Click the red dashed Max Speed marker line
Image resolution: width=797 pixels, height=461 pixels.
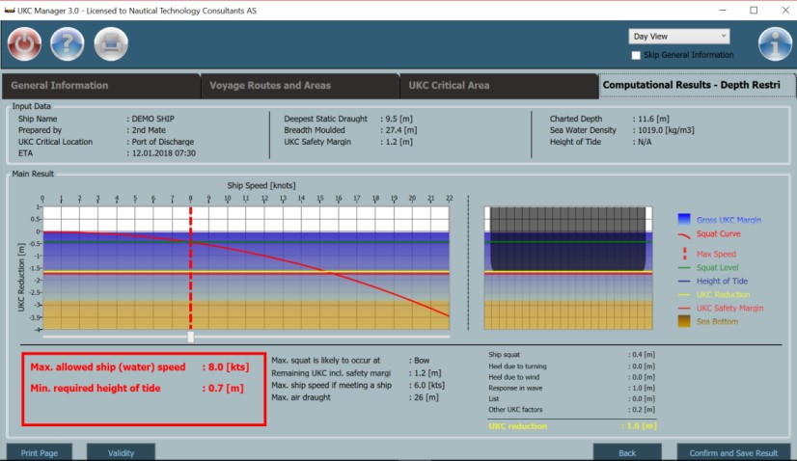pyautogui.click(x=191, y=268)
